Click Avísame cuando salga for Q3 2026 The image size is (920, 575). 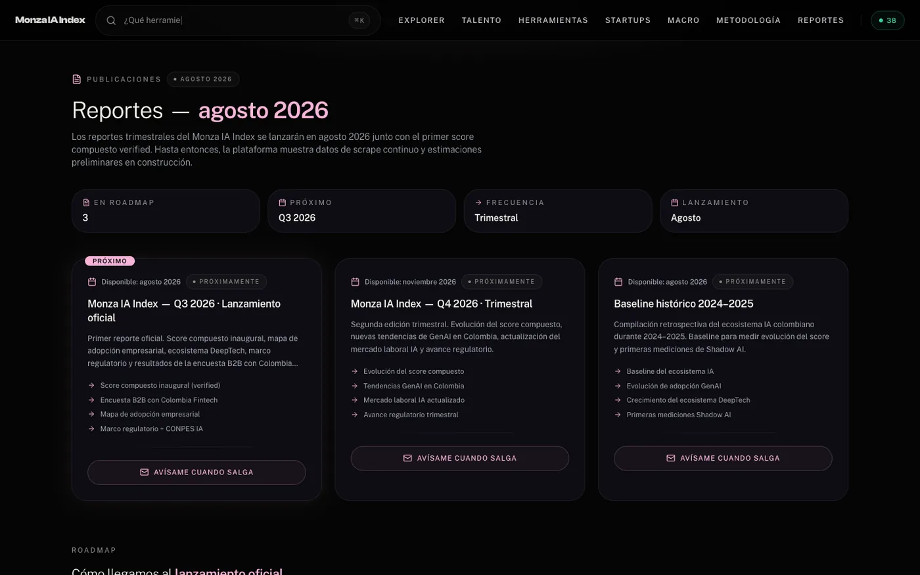196,472
